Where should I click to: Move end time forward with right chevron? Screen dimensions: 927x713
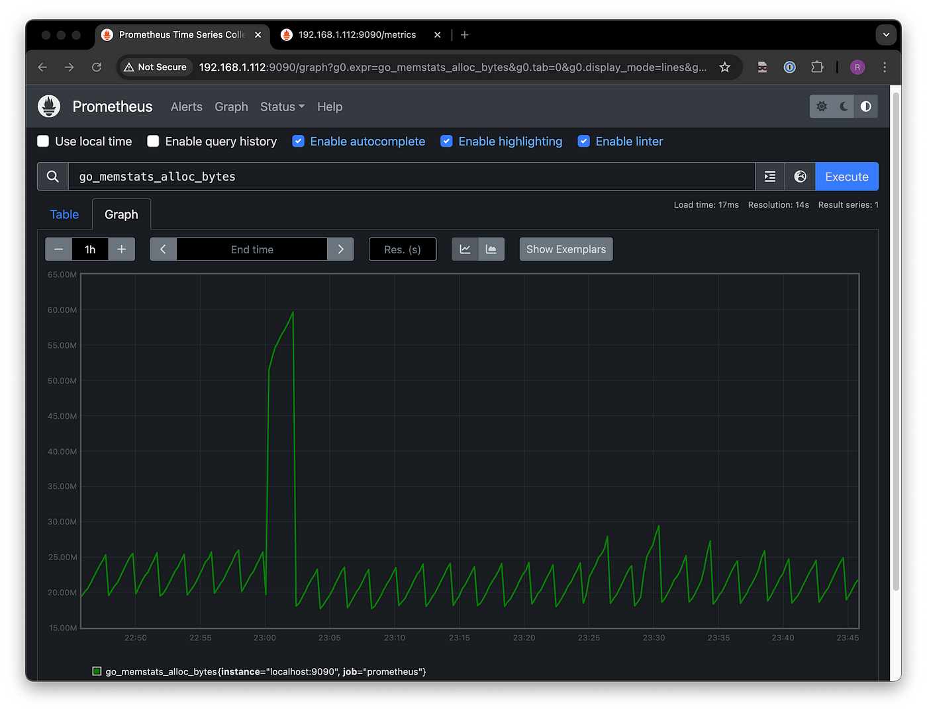340,249
